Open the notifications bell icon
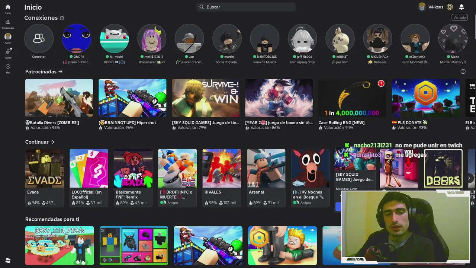The width and height of the screenshot is (476, 268). 461,7
